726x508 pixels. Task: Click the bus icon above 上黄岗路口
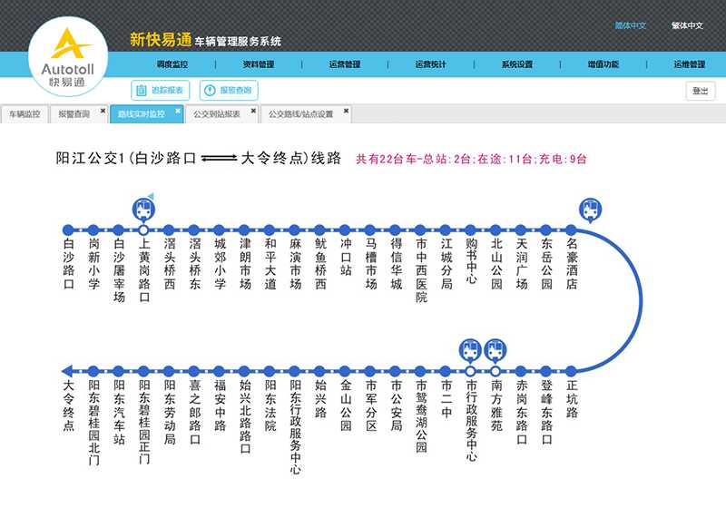[142, 209]
